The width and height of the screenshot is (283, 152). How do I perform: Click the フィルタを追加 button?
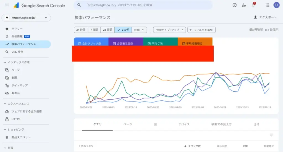point(201,30)
